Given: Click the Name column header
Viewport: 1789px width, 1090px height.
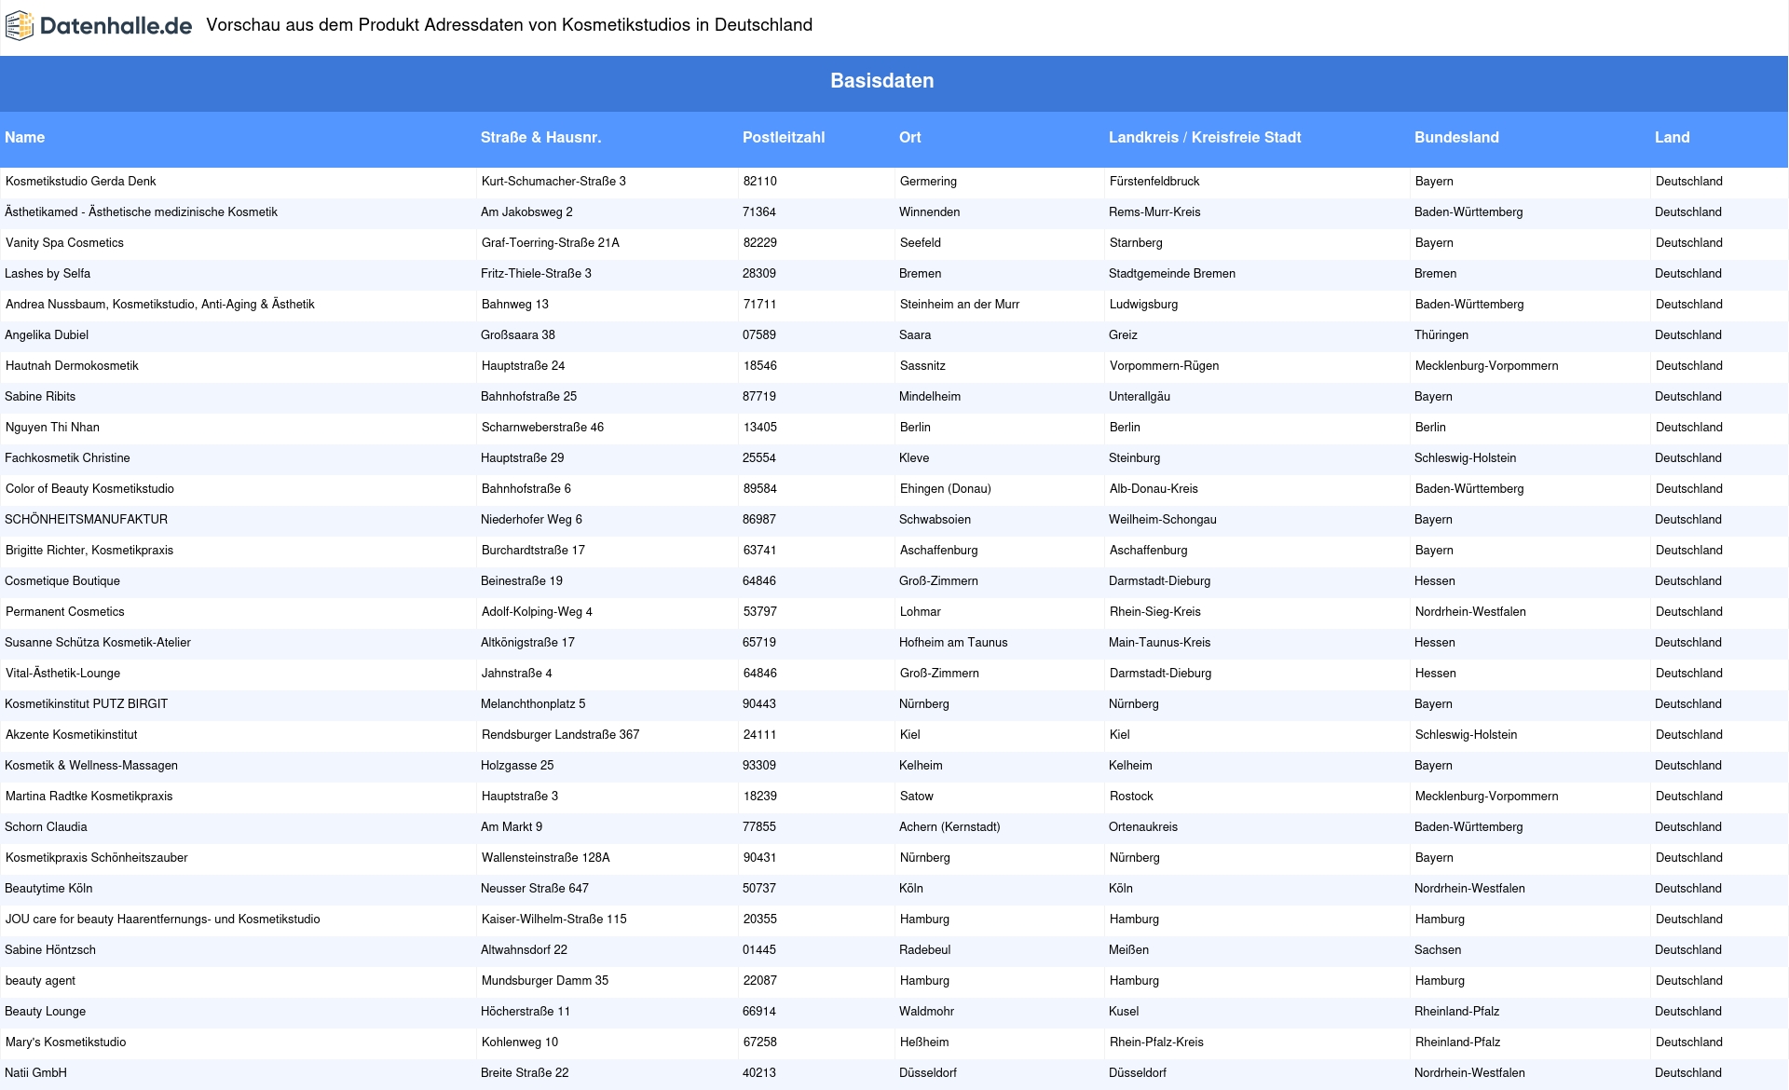Looking at the screenshot, I should [x=25, y=138].
